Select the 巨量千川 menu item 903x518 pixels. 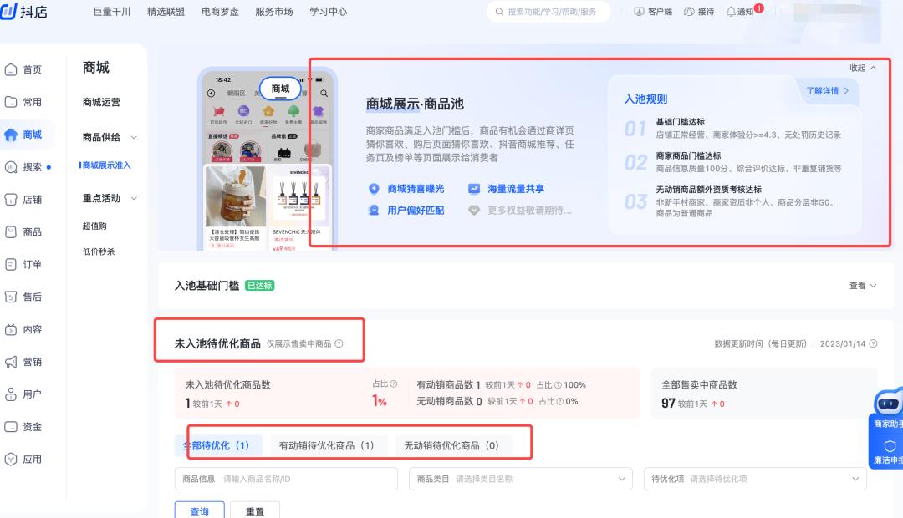(x=111, y=12)
